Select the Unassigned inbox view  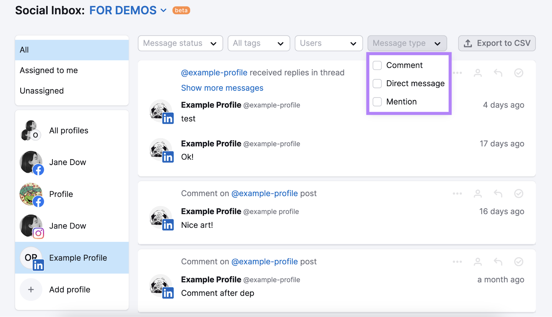(x=42, y=91)
